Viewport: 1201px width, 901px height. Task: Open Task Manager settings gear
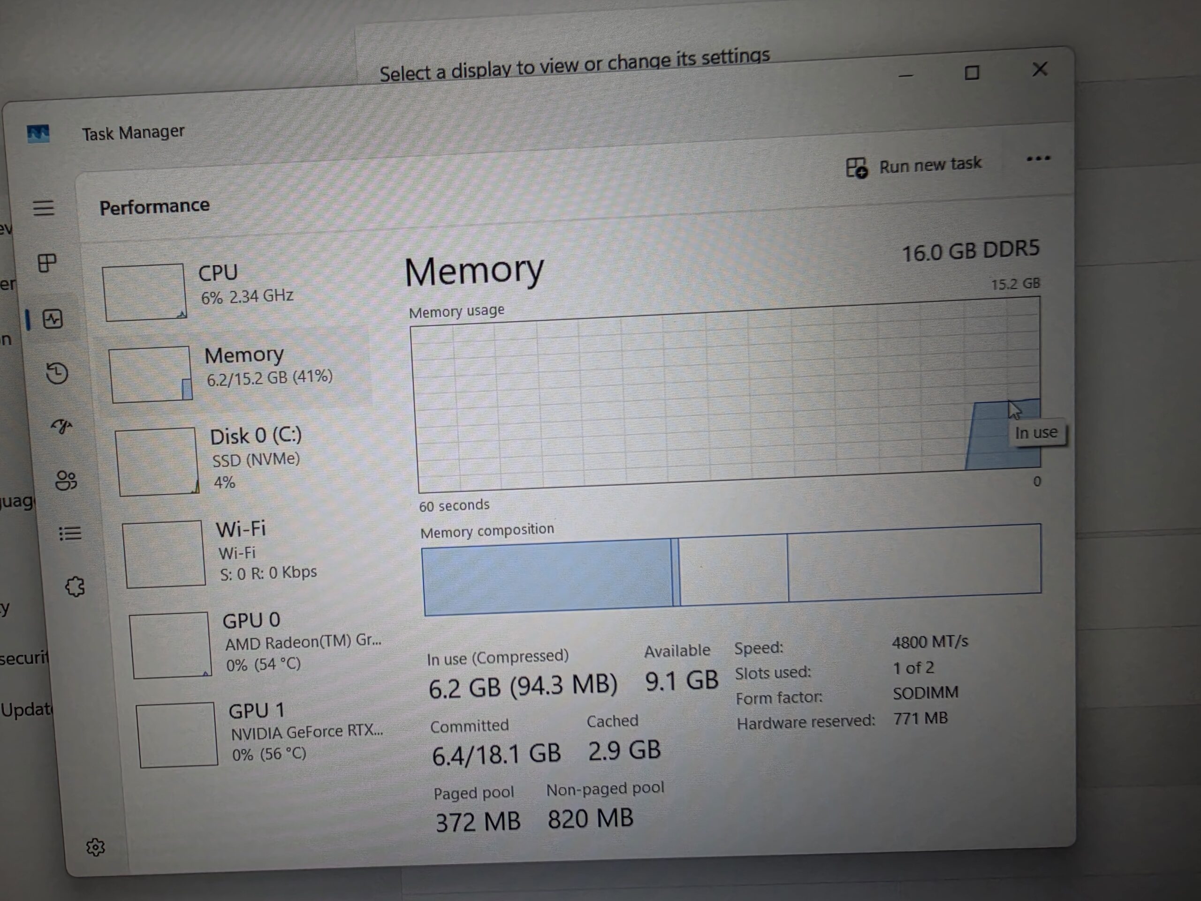click(96, 847)
